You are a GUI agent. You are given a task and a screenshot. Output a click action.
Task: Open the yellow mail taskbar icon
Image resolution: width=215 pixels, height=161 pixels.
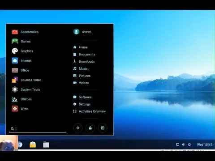33,144
